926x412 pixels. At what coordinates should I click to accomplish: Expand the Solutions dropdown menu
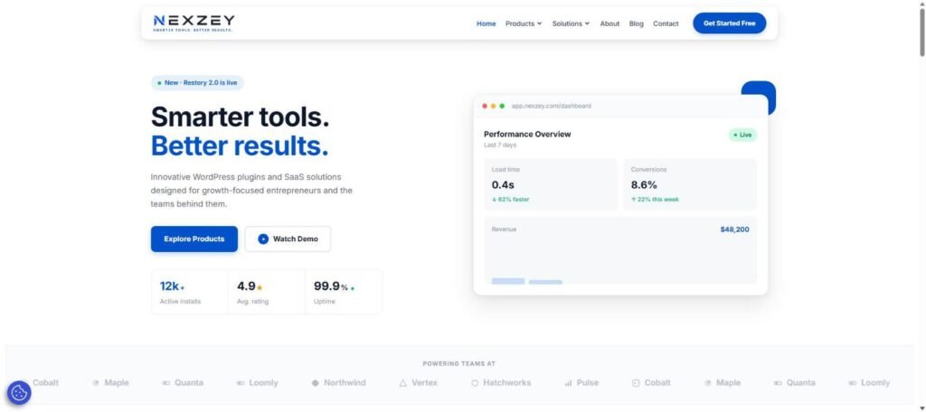point(571,23)
